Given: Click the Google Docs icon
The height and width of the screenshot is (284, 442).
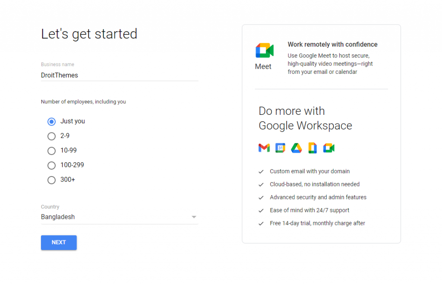Looking at the screenshot, I should coord(313,148).
